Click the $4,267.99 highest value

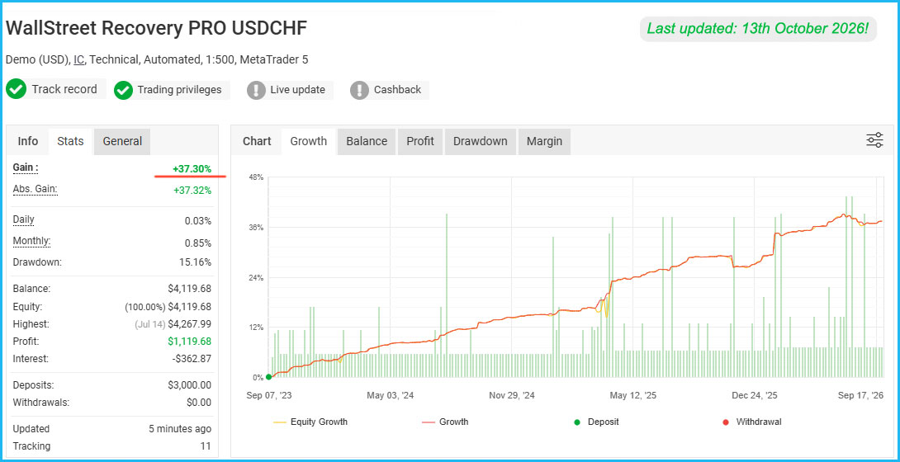pyautogui.click(x=189, y=324)
